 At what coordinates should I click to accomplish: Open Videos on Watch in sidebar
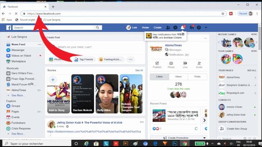(19, 56)
